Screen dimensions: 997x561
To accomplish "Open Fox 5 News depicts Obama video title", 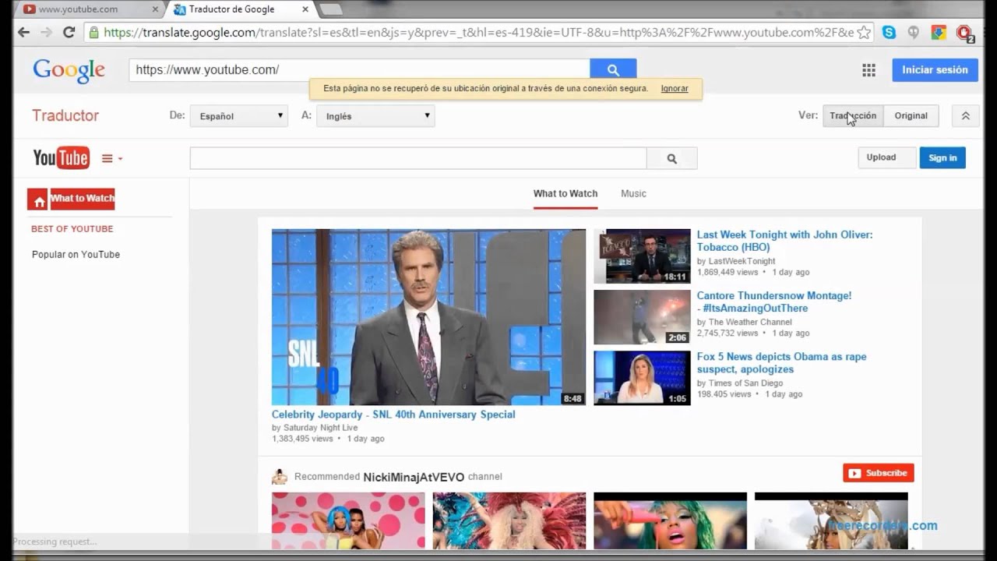I will (x=781, y=362).
